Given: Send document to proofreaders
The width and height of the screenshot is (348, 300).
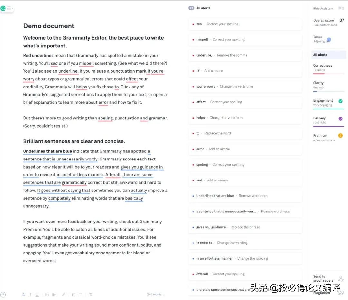Looking at the screenshot, I should pyautogui.click(x=323, y=278).
